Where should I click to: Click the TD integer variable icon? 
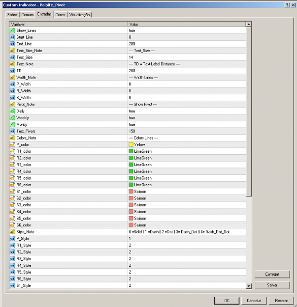point(13,71)
